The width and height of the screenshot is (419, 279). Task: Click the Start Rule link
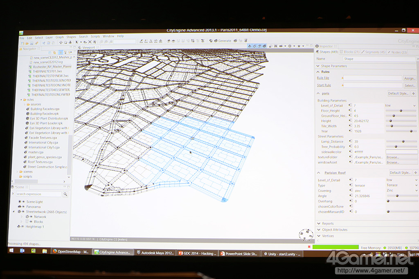click(x=324, y=85)
